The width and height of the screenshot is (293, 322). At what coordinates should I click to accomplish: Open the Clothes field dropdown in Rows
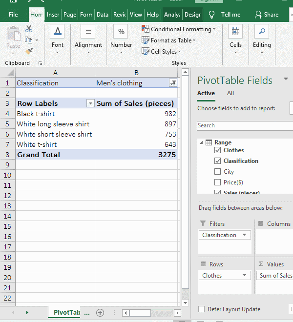[244, 275]
